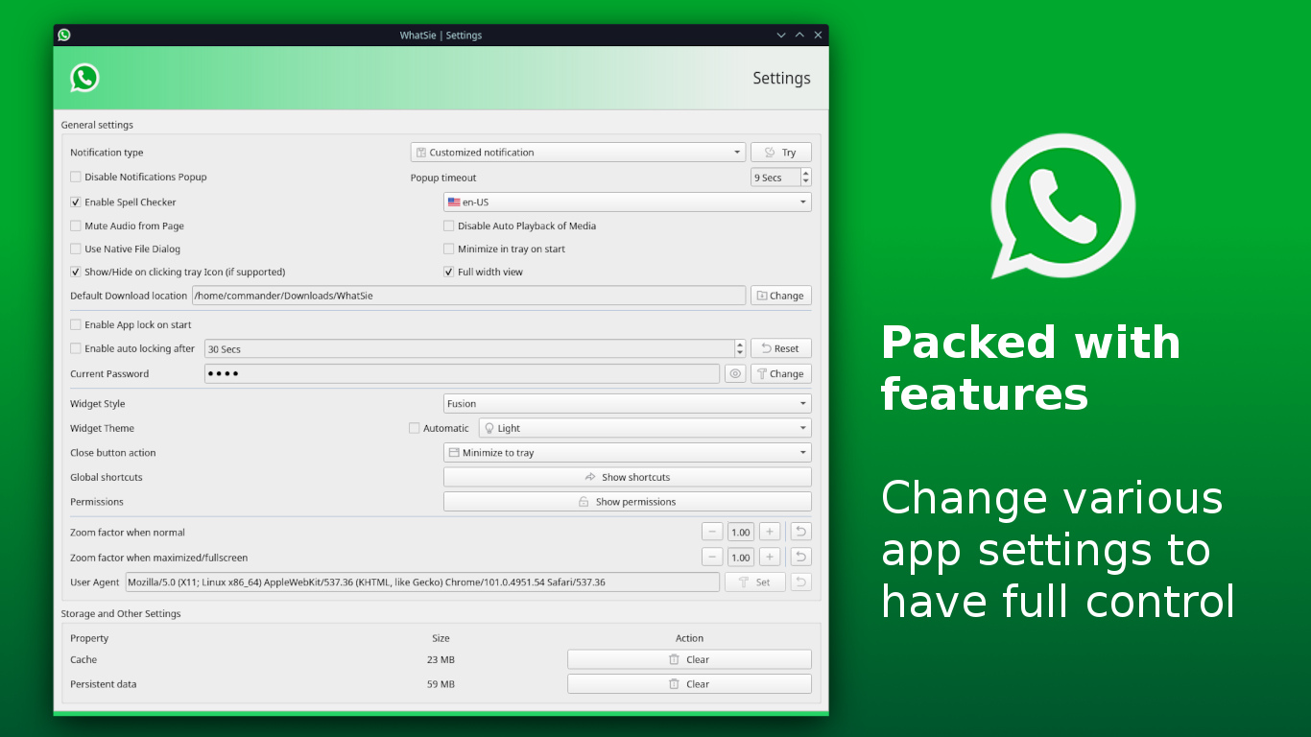Click the 30 Secs auto lock field
Viewport: 1311px width, 737px height.
[x=469, y=349]
